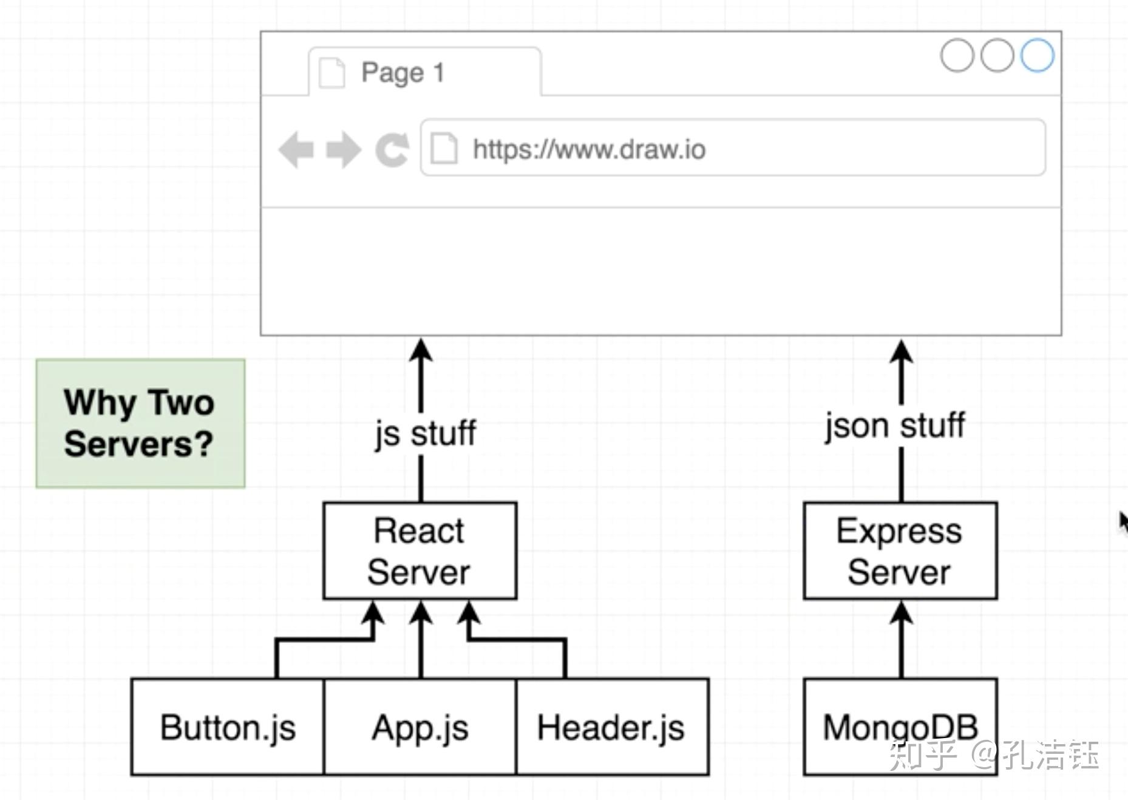The width and height of the screenshot is (1128, 800).
Task: Click the blue-outlined window circle button
Action: (1037, 56)
